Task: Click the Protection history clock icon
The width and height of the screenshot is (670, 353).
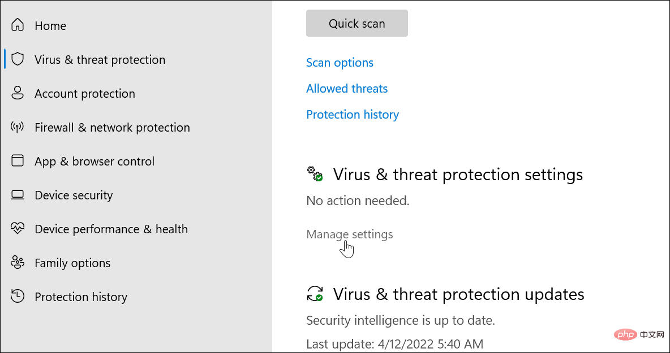Action: (18, 297)
